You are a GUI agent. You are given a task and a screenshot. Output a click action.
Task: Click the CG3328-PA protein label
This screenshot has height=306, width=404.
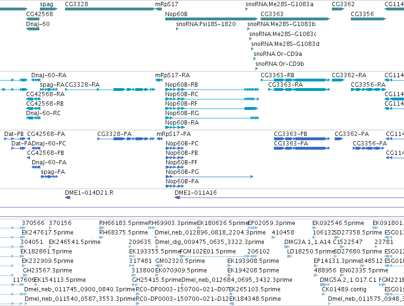(x=114, y=134)
